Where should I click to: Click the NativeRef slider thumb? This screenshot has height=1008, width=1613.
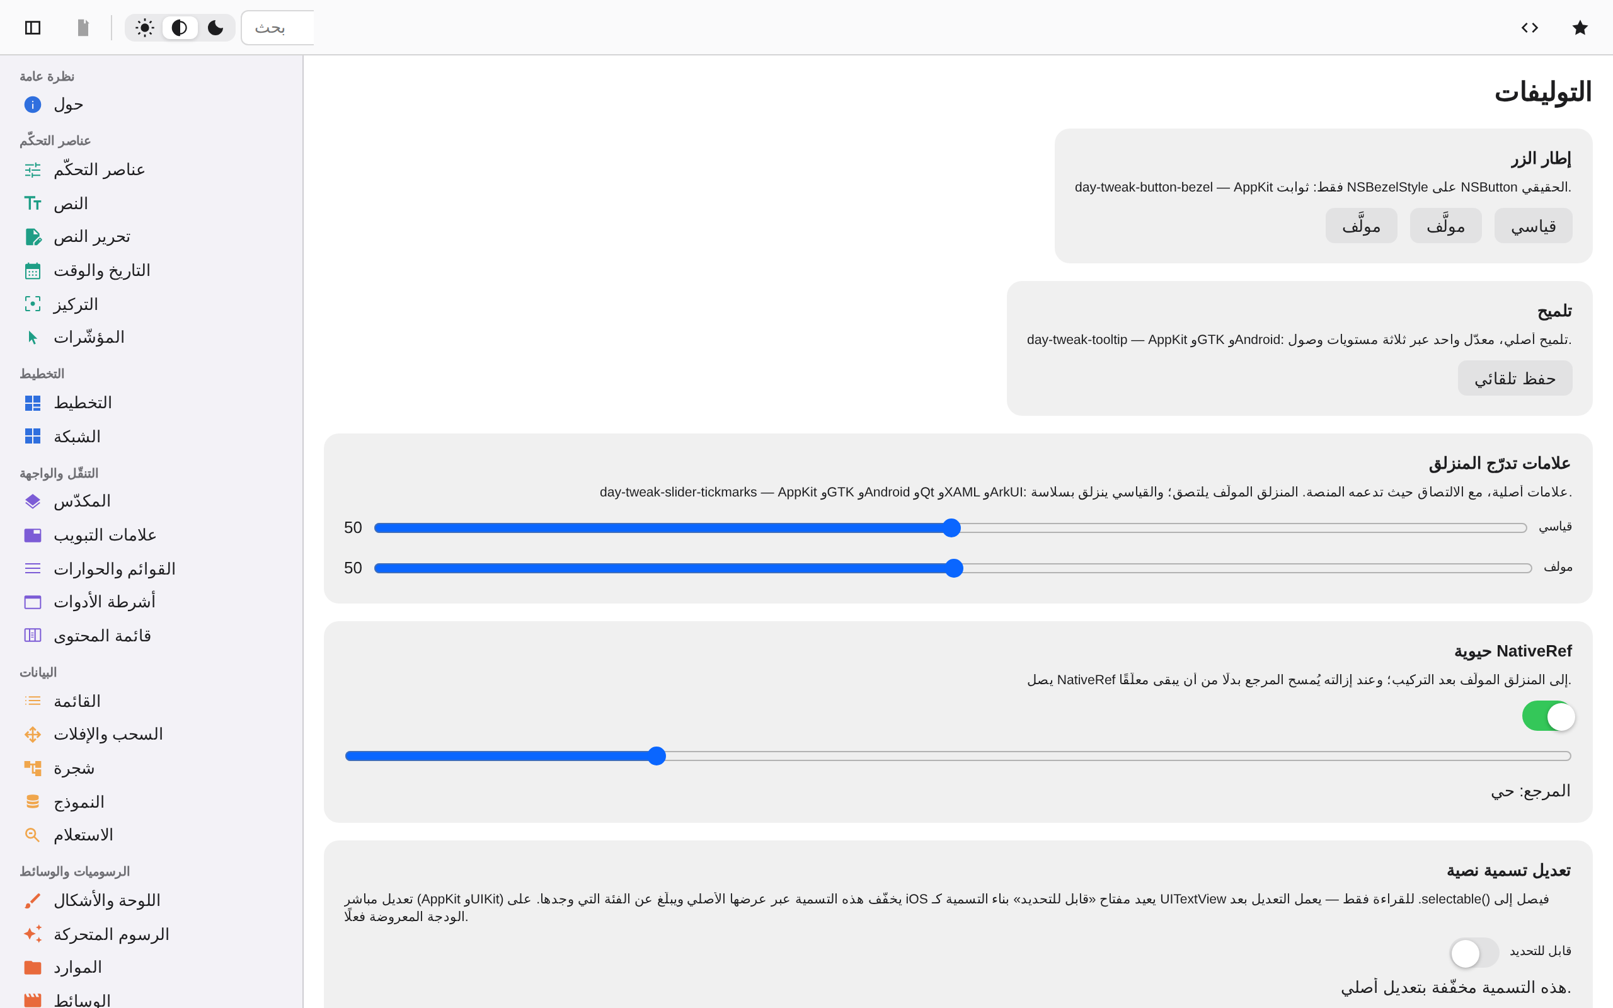click(657, 756)
